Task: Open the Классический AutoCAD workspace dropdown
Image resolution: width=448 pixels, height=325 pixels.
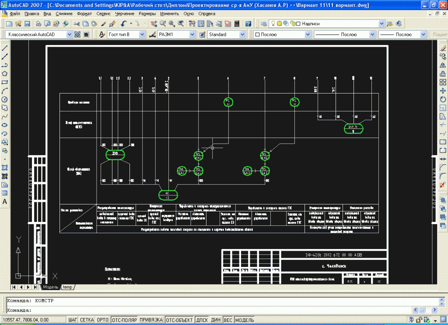Action: [x=70, y=35]
